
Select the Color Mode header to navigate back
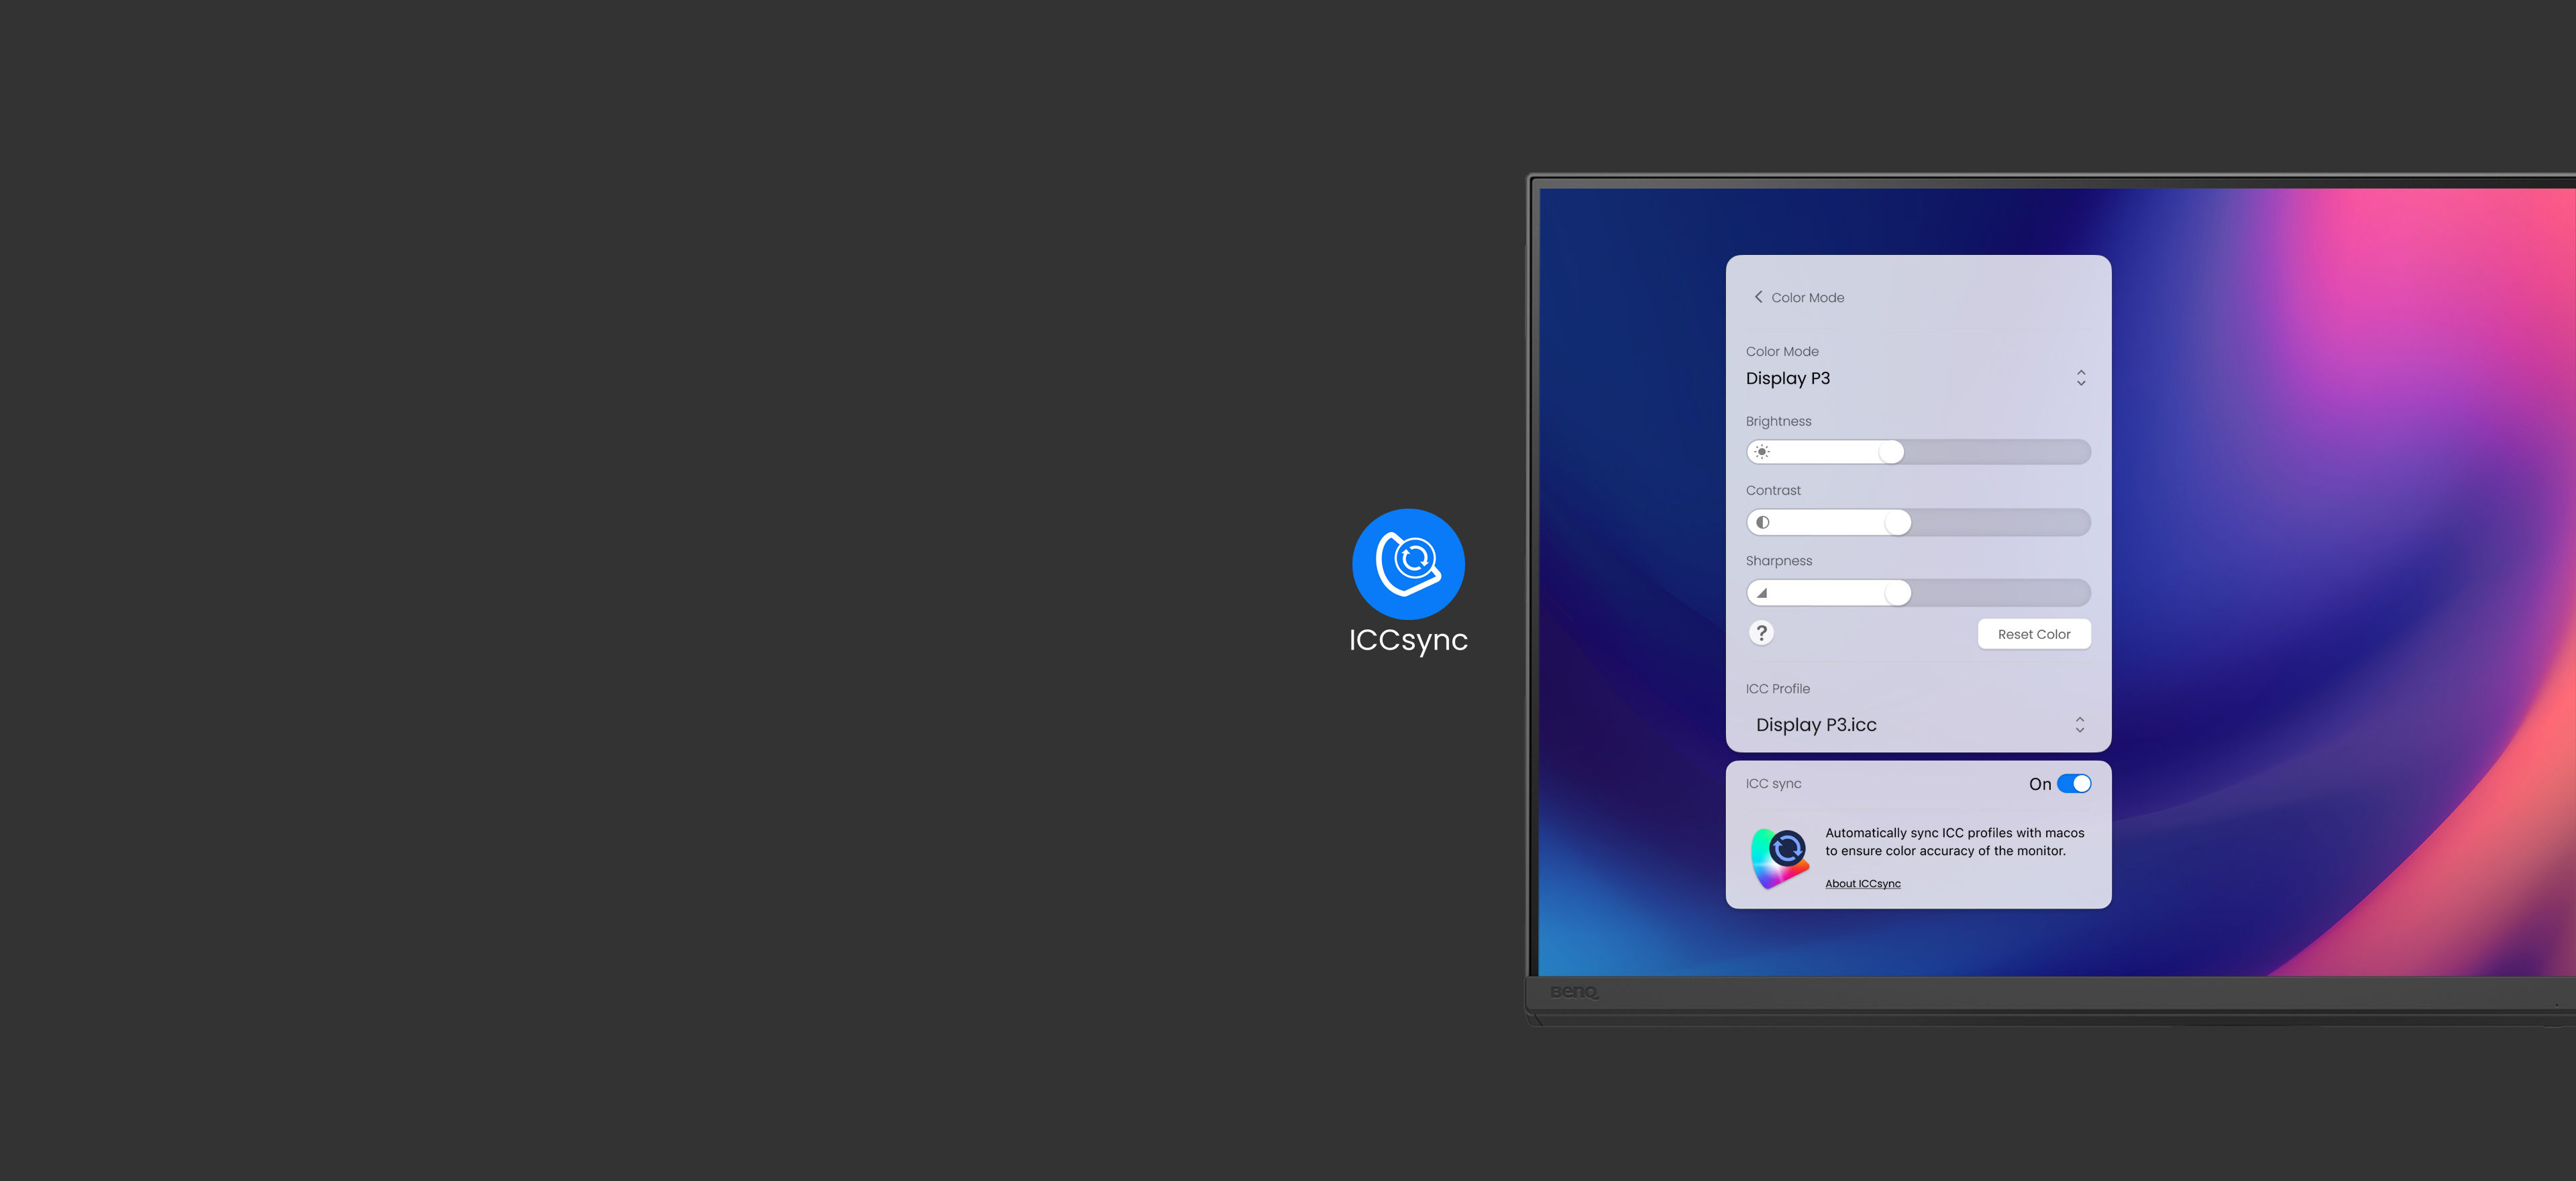point(1806,297)
